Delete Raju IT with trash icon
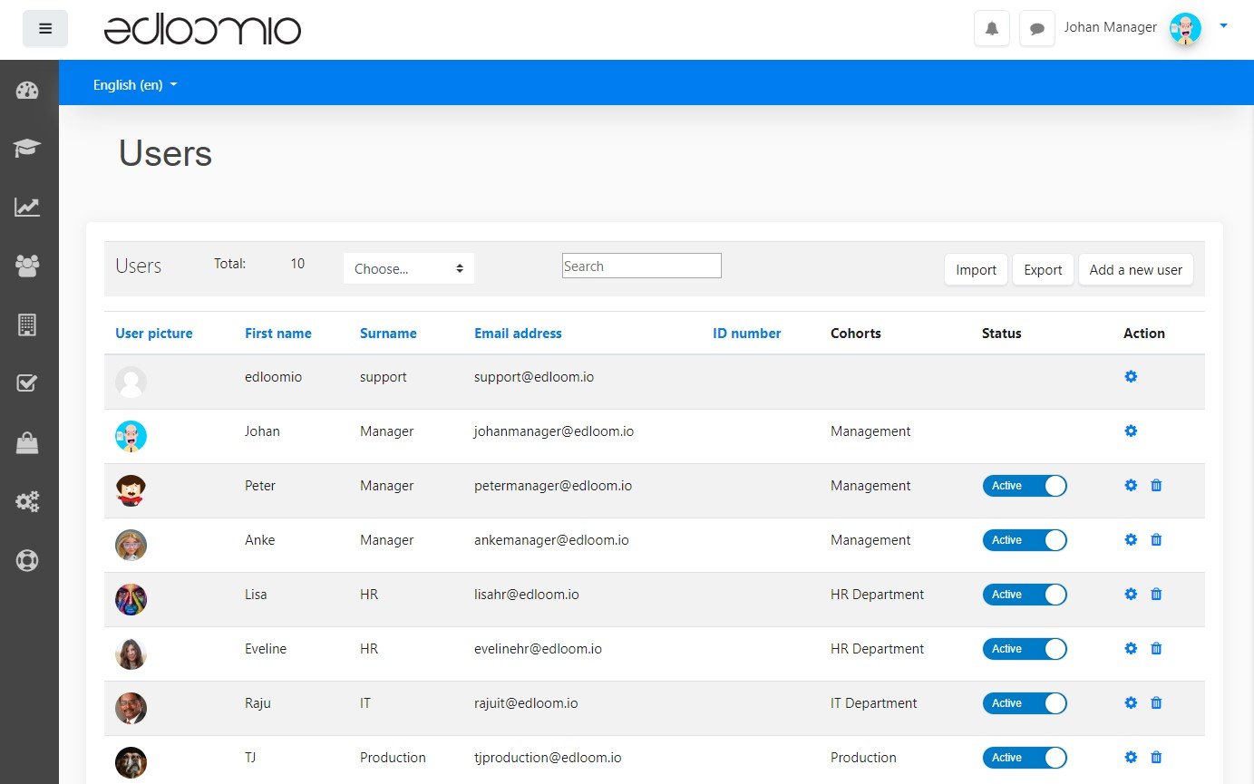The height and width of the screenshot is (784, 1254). (x=1156, y=702)
